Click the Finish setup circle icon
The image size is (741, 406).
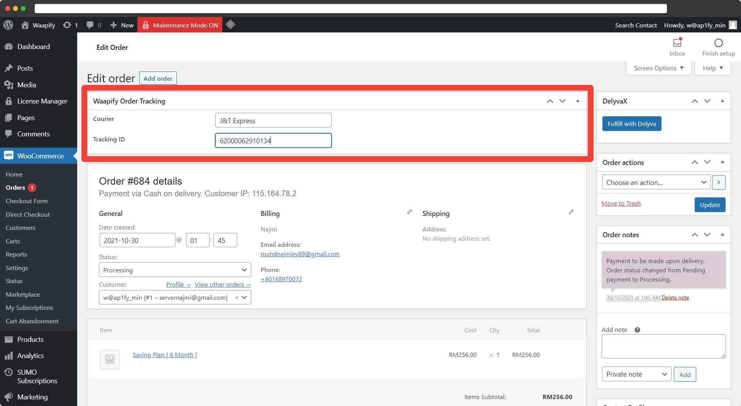(x=718, y=43)
